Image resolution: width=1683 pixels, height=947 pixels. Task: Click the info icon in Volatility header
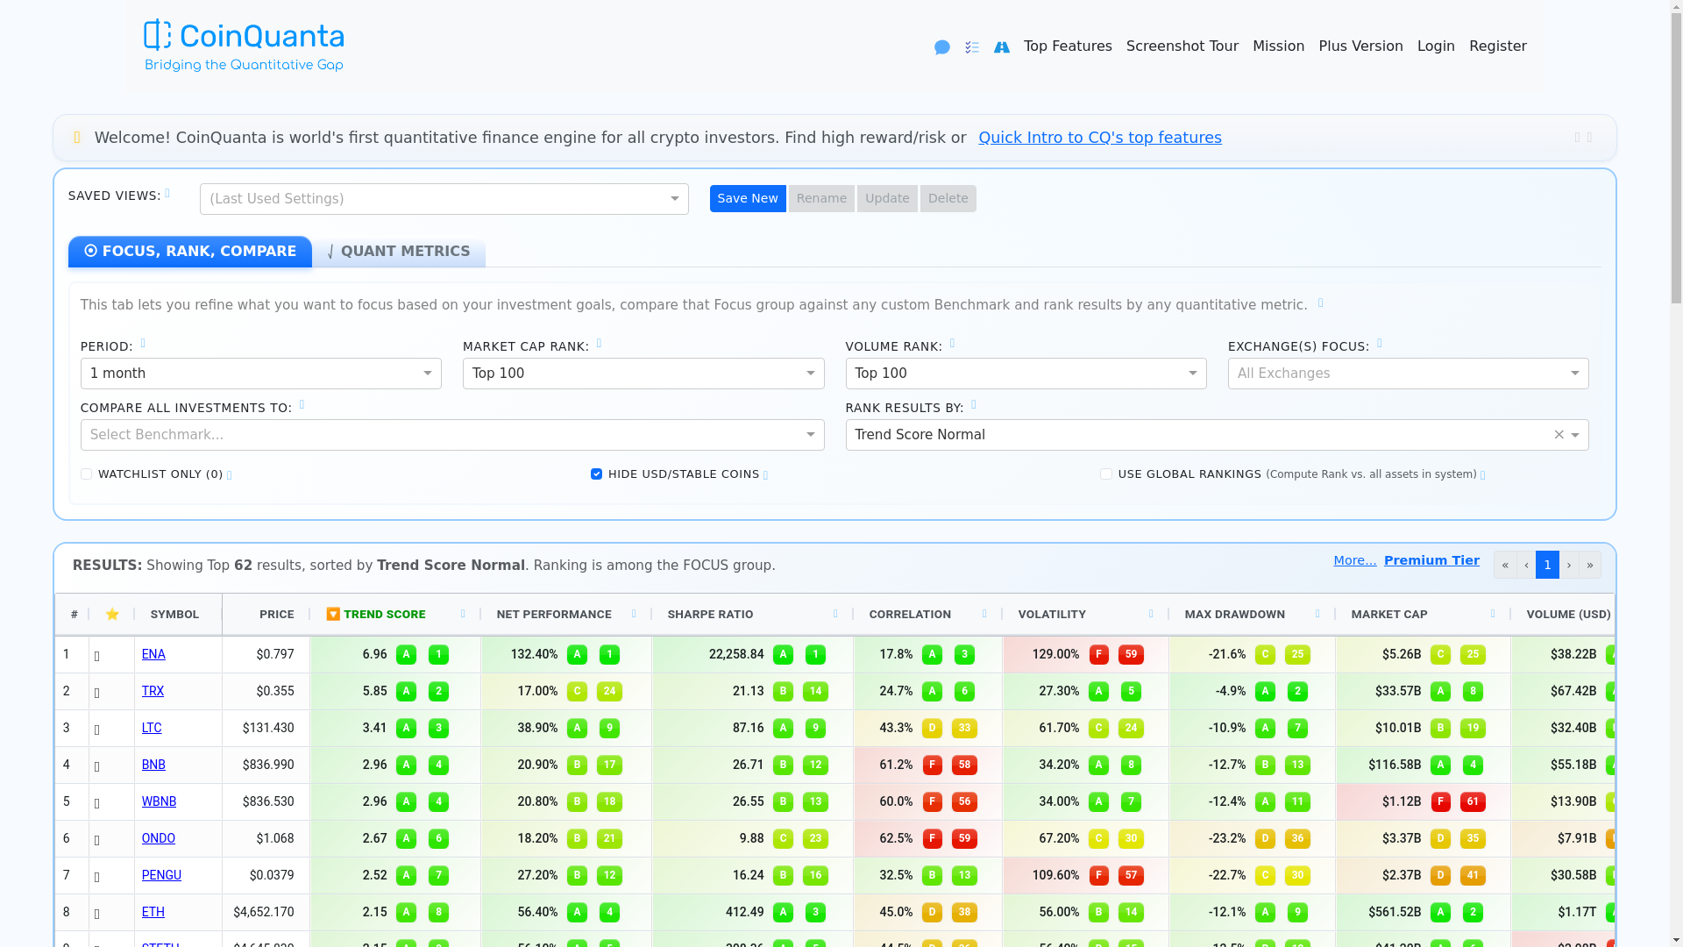(x=1151, y=615)
